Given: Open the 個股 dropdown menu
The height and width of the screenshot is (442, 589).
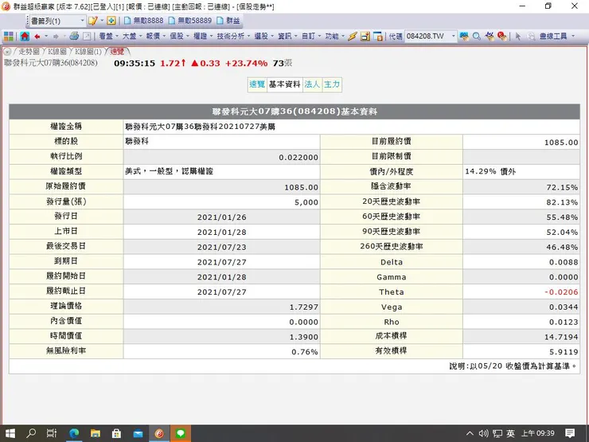Looking at the screenshot, I should click(179, 36).
